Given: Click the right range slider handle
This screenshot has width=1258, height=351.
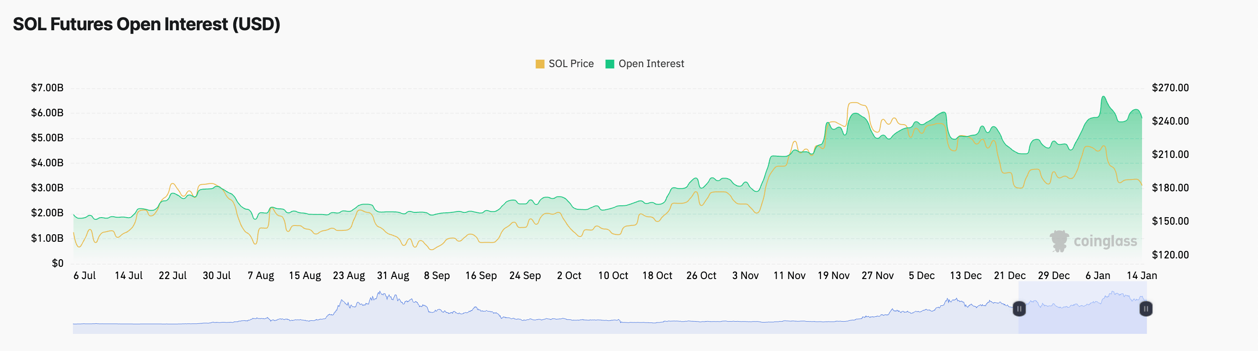Looking at the screenshot, I should [x=1146, y=308].
